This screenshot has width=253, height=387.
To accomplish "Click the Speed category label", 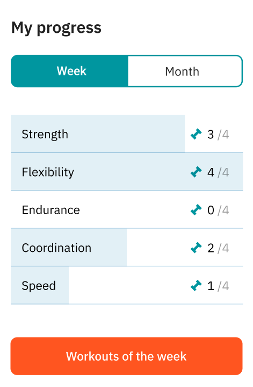I will pyautogui.click(x=39, y=286).
